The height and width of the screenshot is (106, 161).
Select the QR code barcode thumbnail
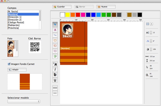point(35,47)
